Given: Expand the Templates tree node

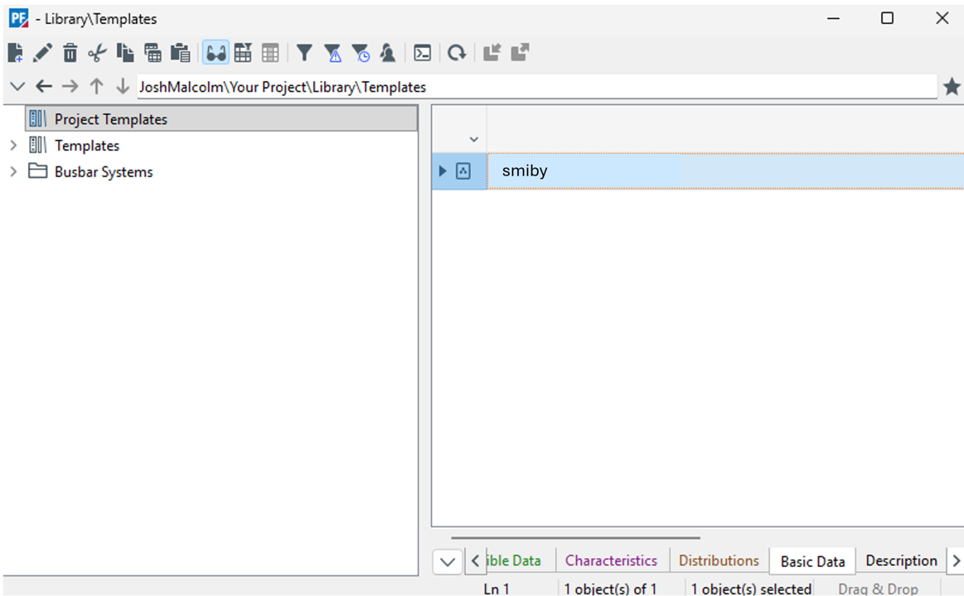Looking at the screenshot, I should (x=13, y=146).
